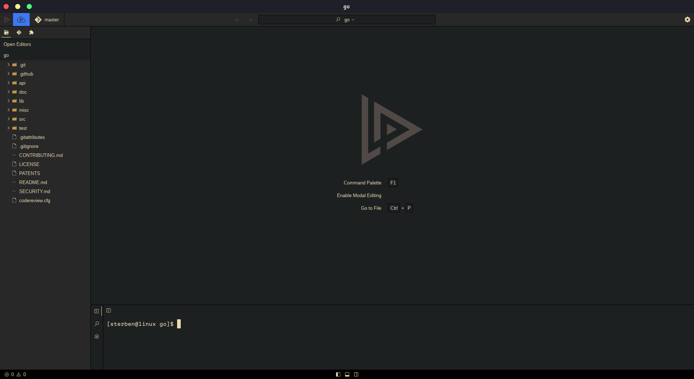Open the remote connection cloud icon

(x=21, y=19)
